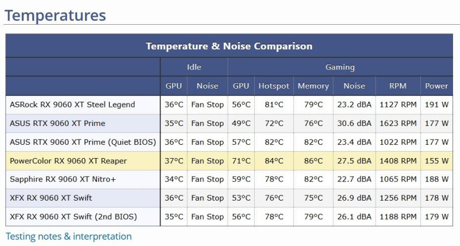The height and width of the screenshot is (246, 460).
Task: Click the 22.7 dBA gaming noise value
Action: tap(354, 179)
